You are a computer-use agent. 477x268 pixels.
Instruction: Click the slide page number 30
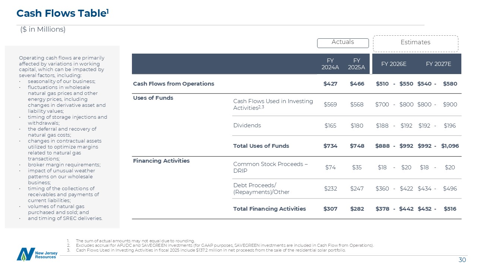[x=462, y=260]
